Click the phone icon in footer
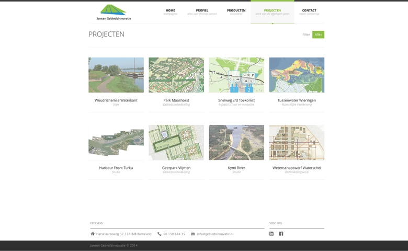Viewport: 408px width, 251px height. tap(159, 234)
